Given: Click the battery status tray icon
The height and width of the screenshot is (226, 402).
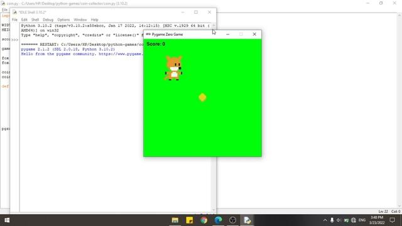Looking at the screenshot, I should (346, 220).
